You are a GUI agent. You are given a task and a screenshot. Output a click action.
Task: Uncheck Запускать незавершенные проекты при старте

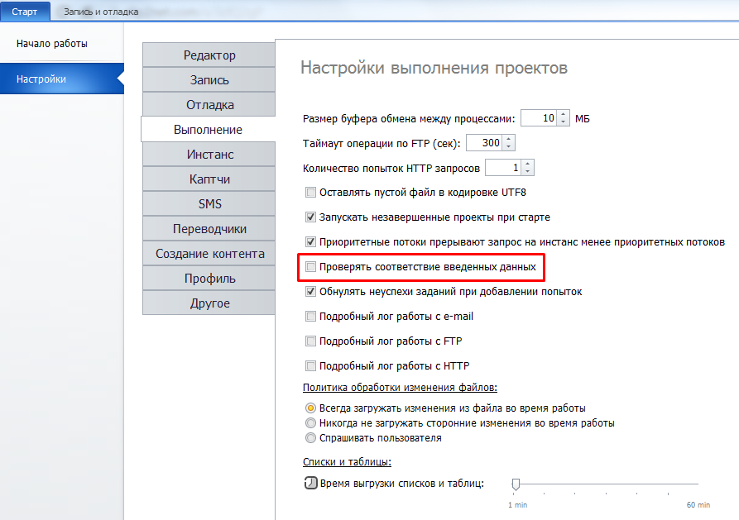[310, 217]
